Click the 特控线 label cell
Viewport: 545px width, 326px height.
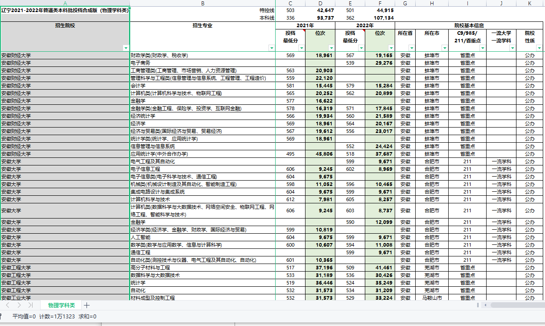(202, 10)
